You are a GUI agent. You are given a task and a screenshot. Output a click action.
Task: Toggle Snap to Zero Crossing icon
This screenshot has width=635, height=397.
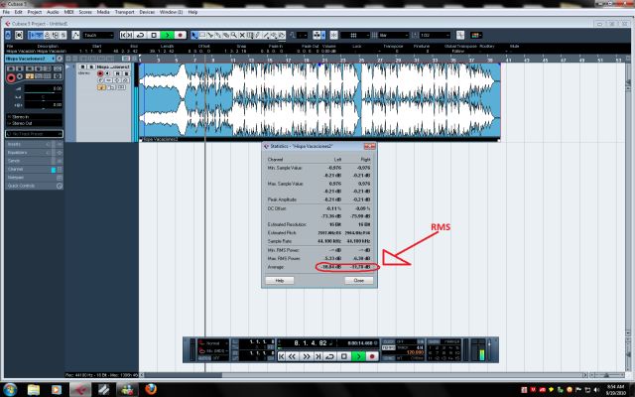(x=460, y=36)
